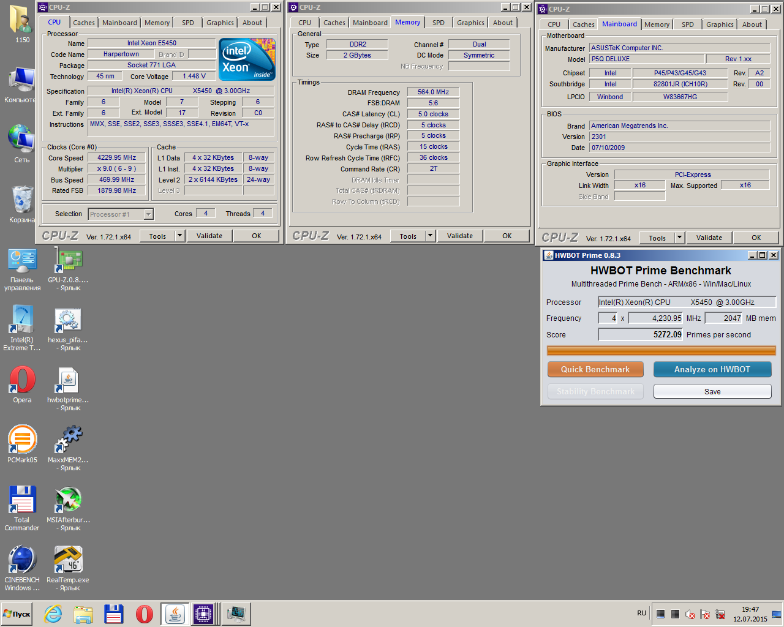Click the FSB:DRAM ratio value 5:6

pyautogui.click(x=434, y=103)
